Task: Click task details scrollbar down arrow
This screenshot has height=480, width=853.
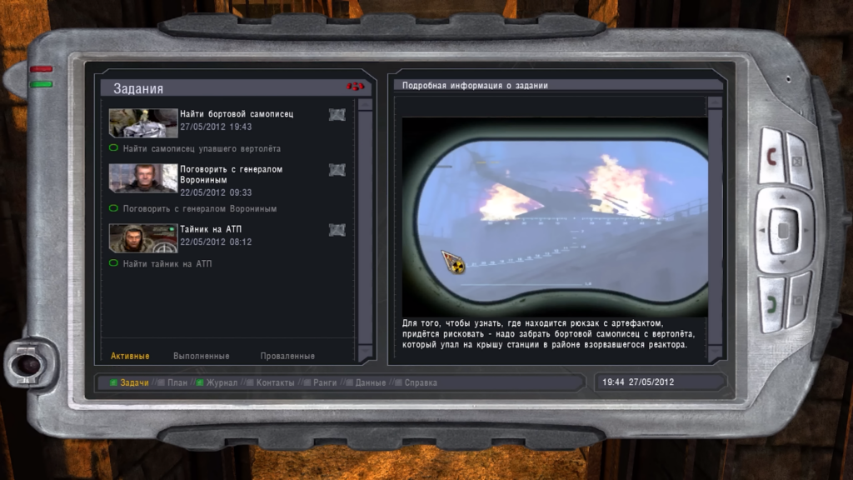Action: point(715,352)
